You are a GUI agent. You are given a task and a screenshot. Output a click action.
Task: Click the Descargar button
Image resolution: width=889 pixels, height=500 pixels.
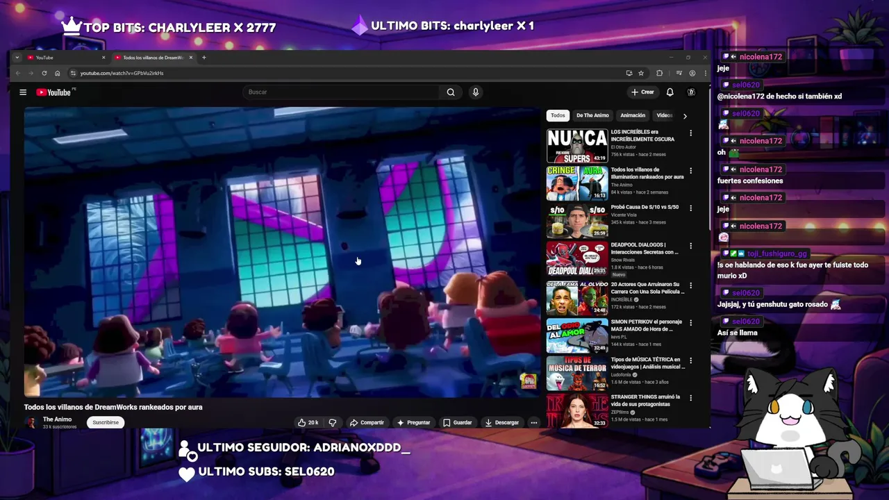click(502, 422)
